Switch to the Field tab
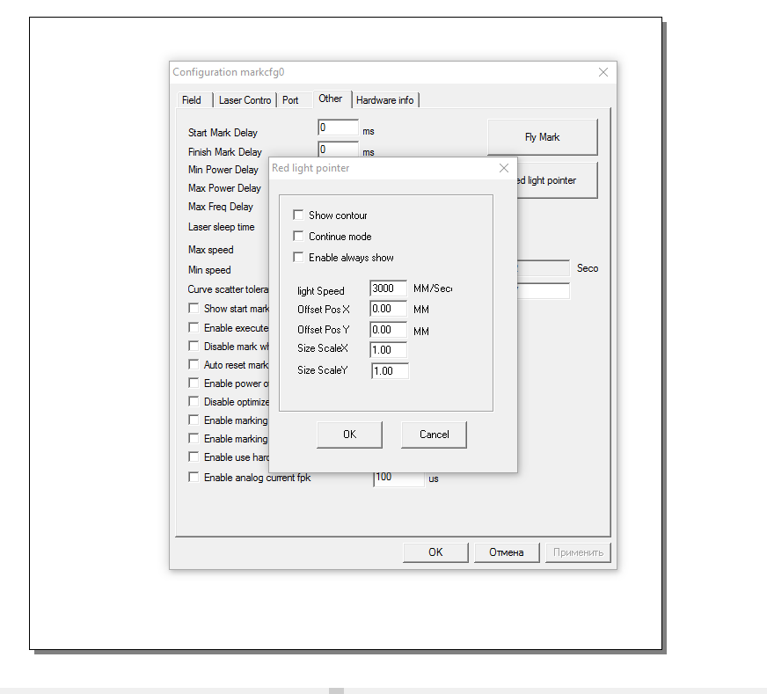The height and width of the screenshot is (694, 767). pos(192,100)
